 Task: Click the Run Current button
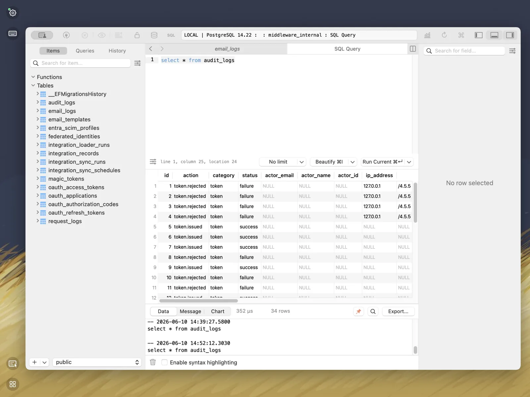coord(383,162)
